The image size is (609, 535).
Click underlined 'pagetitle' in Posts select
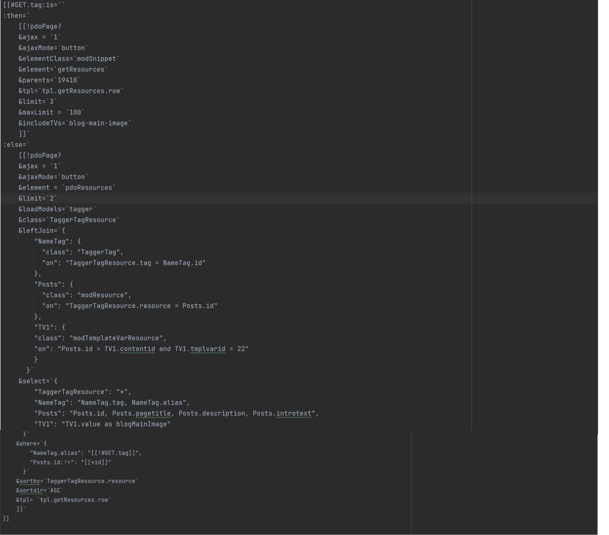pyautogui.click(x=153, y=414)
